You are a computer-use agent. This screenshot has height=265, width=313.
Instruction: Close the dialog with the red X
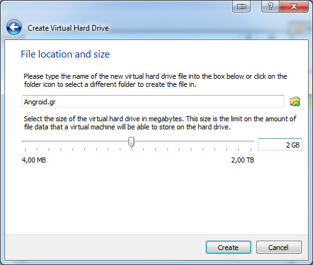tap(294, 6)
